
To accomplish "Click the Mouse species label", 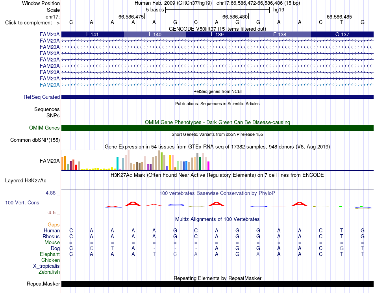I will 52,243.
